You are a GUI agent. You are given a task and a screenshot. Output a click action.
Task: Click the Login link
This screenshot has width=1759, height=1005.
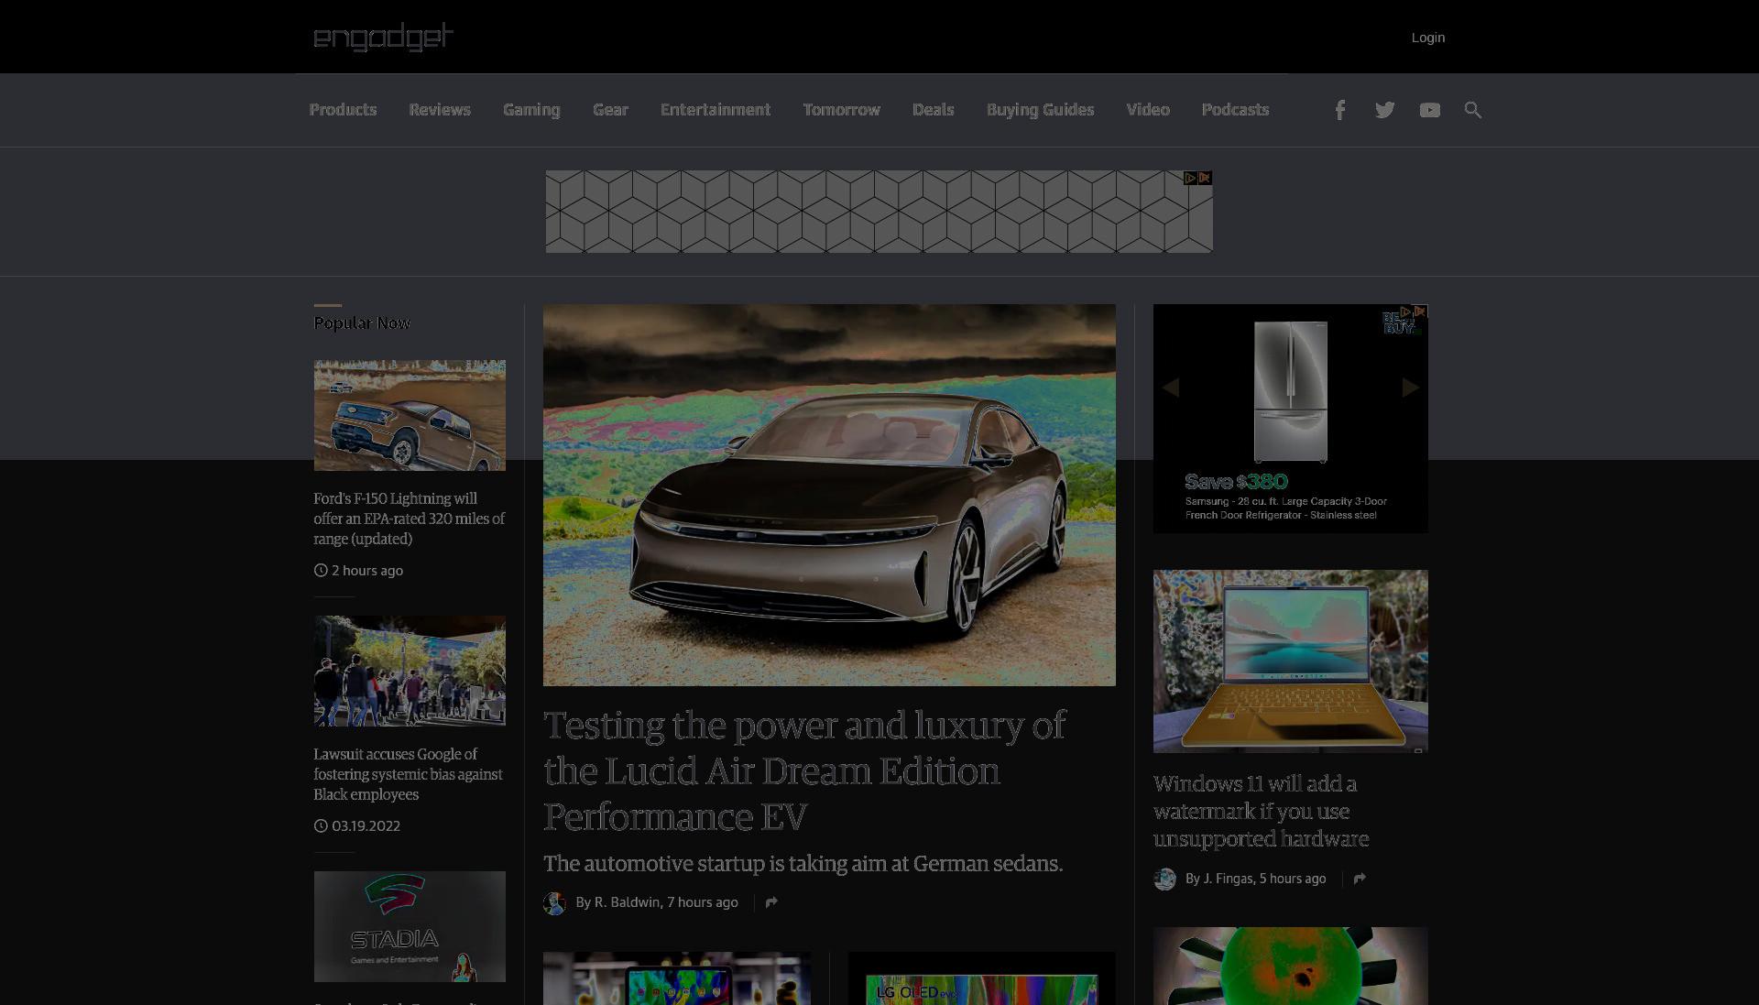[x=1427, y=38]
